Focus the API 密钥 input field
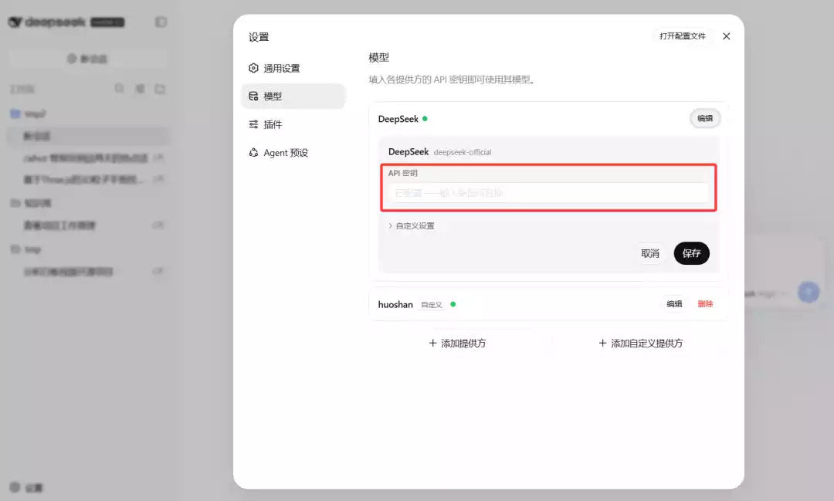Screen dimensions: 834x501 click(548, 192)
